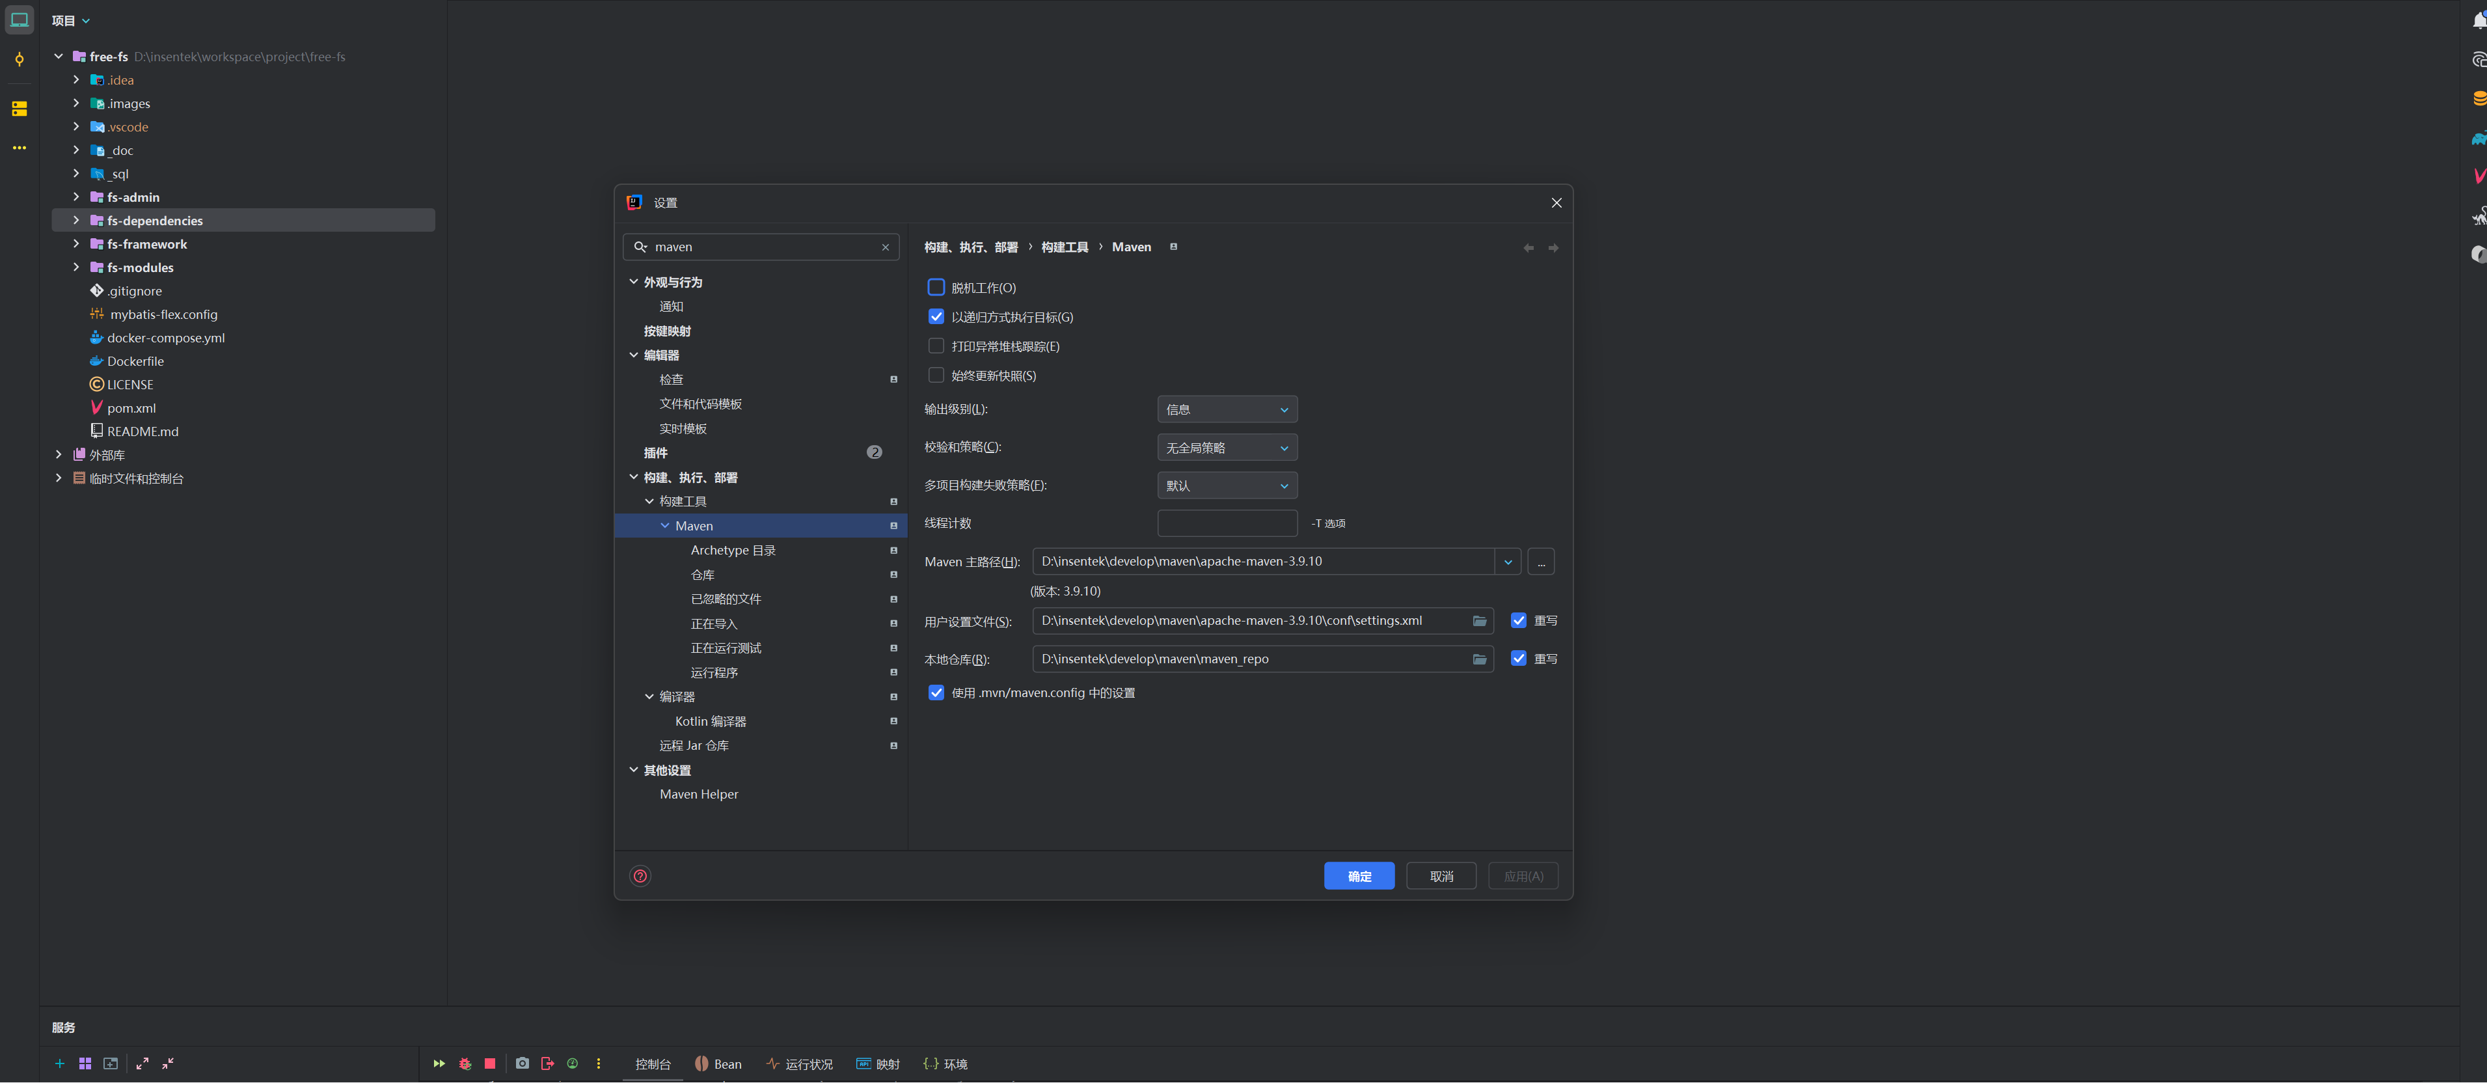Enable the 脱机工作(O) checkbox
The image size is (2487, 1083).
(x=936, y=288)
